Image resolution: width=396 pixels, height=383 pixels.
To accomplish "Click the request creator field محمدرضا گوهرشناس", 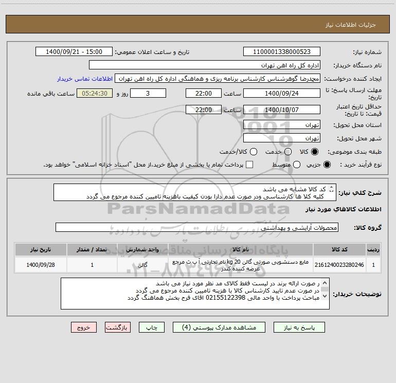I will pyautogui.click(x=218, y=79).
